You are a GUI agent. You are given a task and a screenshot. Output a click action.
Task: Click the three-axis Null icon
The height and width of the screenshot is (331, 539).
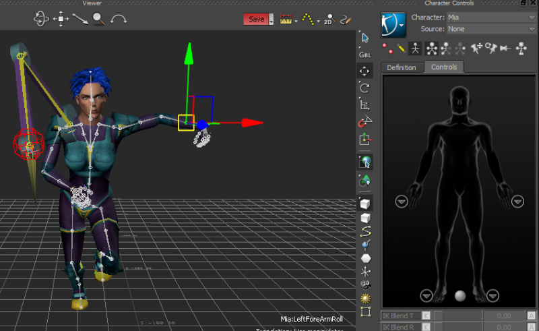coord(366,272)
